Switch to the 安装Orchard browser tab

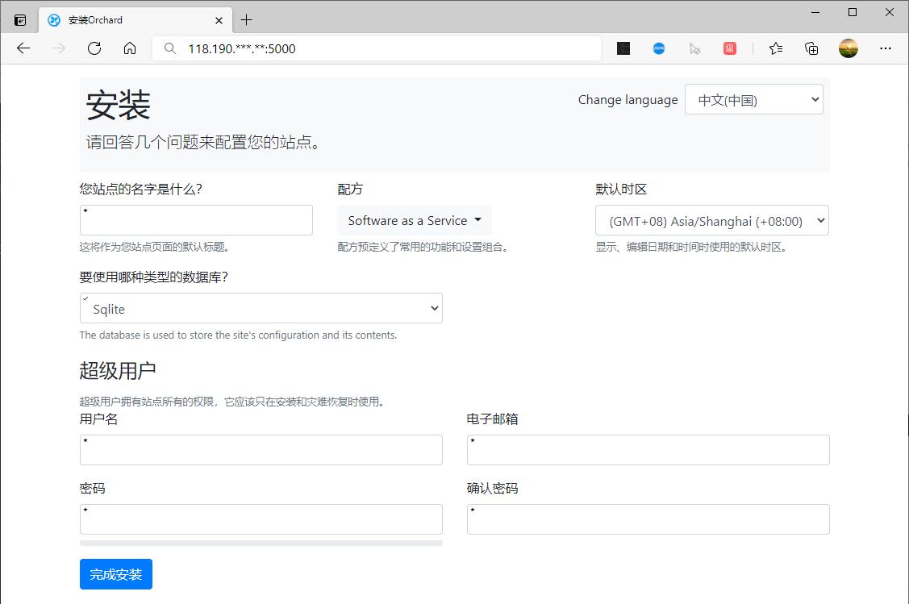click(121, 19)
